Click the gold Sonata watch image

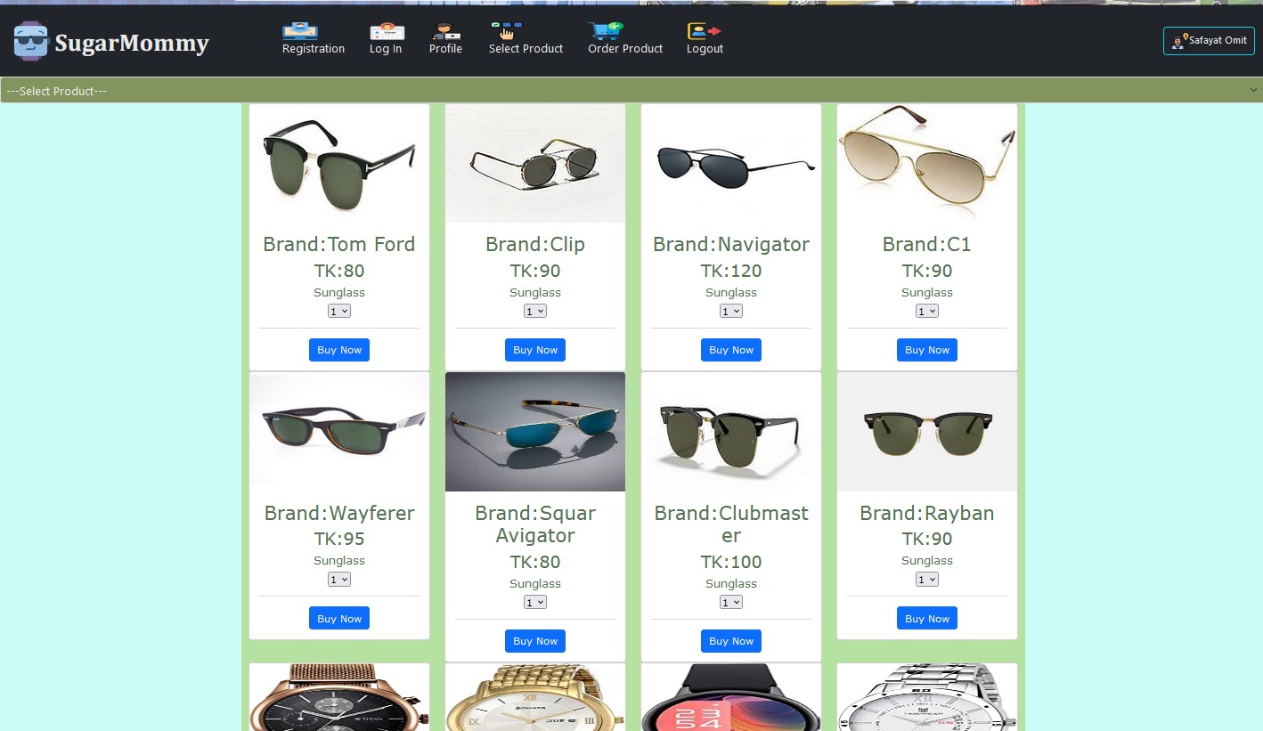[x=535, y=697]
